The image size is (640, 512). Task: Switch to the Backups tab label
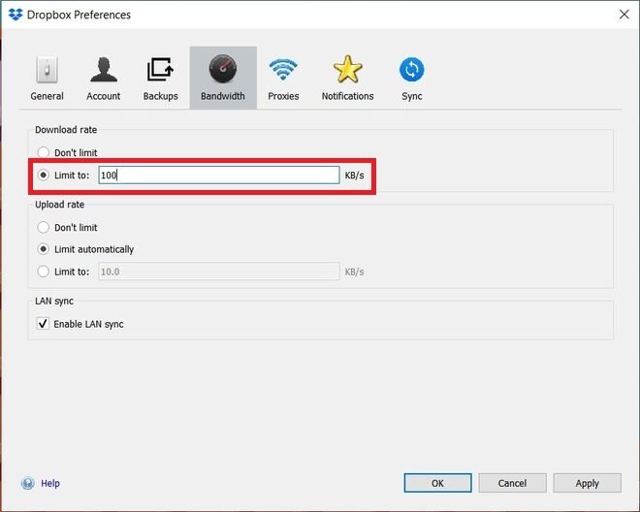(160, 96)
